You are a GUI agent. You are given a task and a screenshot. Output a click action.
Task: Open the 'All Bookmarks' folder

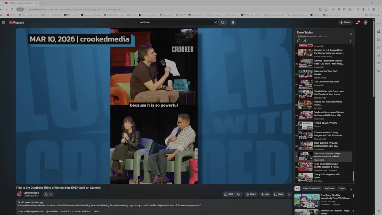click(x=372, y=15)
